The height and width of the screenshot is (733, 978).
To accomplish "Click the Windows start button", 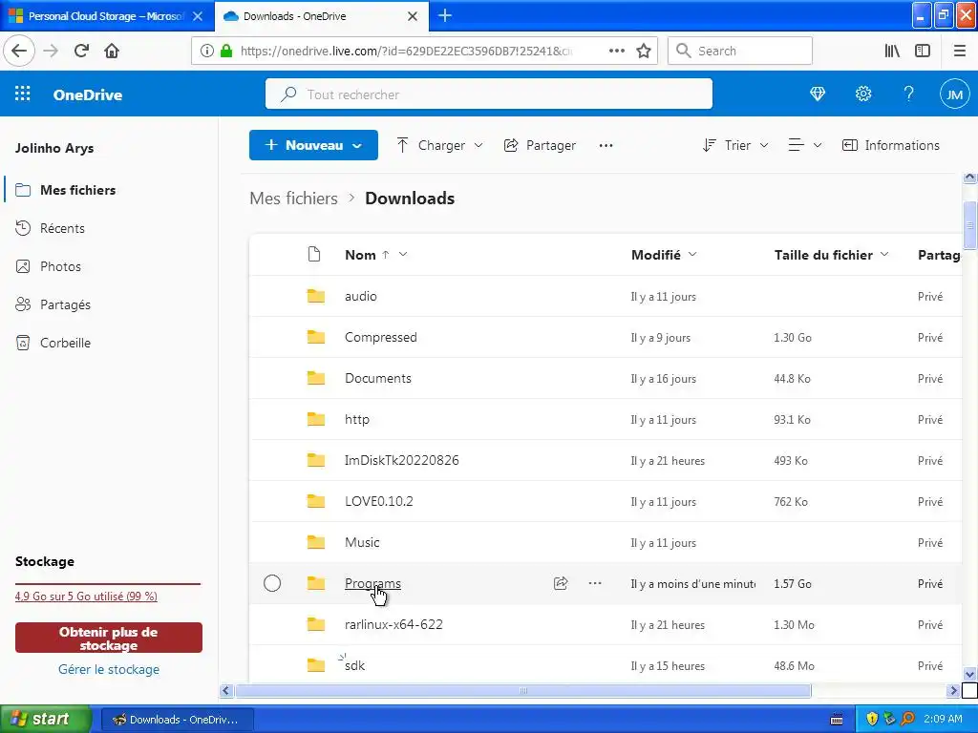I will 45,719.
